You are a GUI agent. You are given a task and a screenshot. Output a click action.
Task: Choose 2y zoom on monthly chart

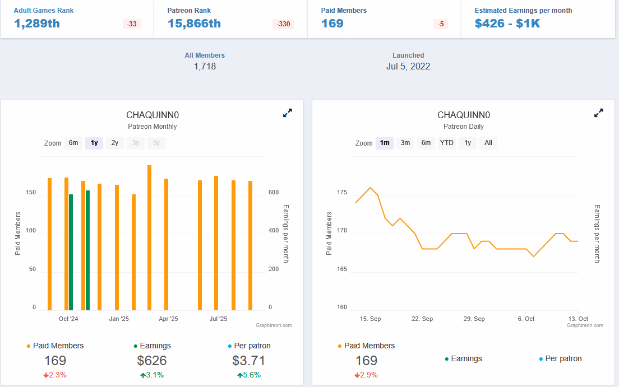coord(114,143)
